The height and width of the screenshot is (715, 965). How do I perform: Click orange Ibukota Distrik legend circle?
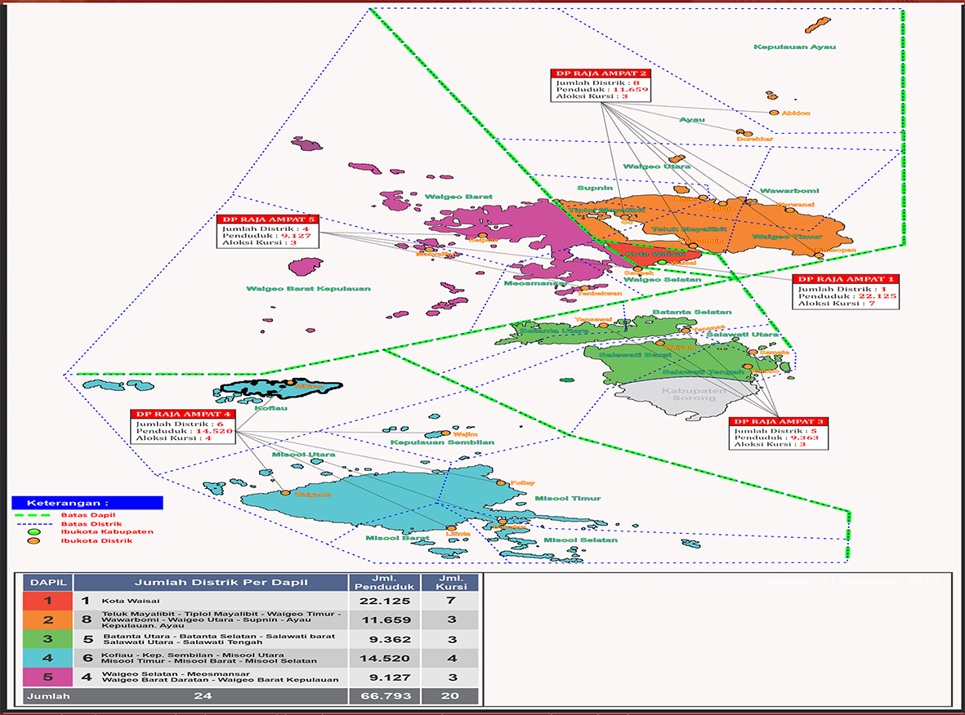coord(34,540)
